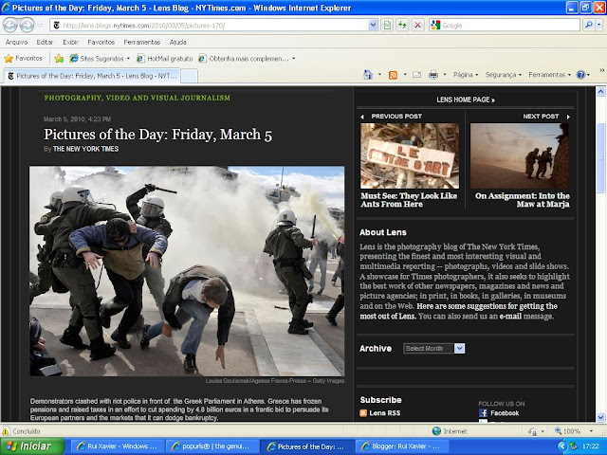
Task: Open a new blank tab
Action: (x=190, y=76)
